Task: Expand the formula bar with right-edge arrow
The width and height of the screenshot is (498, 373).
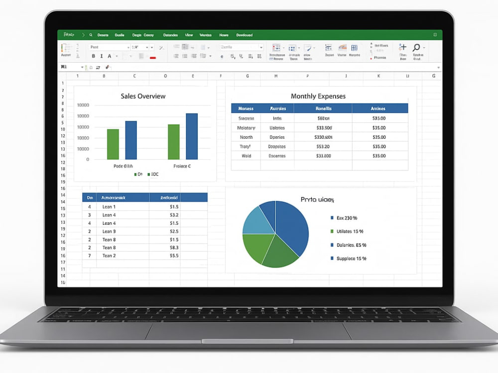Action: tap(438, 68)
